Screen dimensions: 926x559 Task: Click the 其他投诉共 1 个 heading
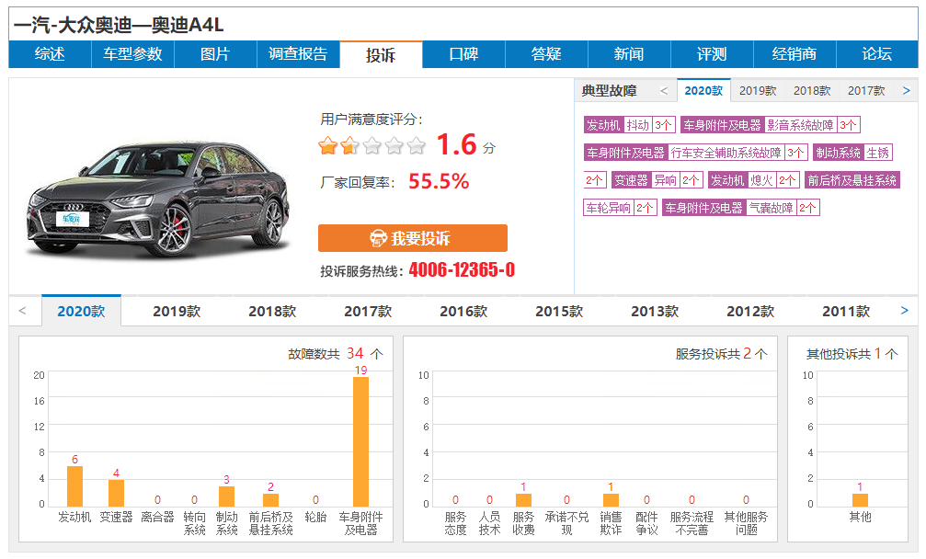point(852,354)
